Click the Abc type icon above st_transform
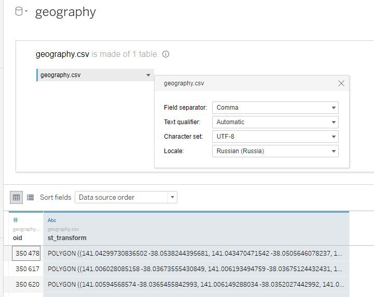The height and width of the screenshot is (297, 374). coord(52,220)
